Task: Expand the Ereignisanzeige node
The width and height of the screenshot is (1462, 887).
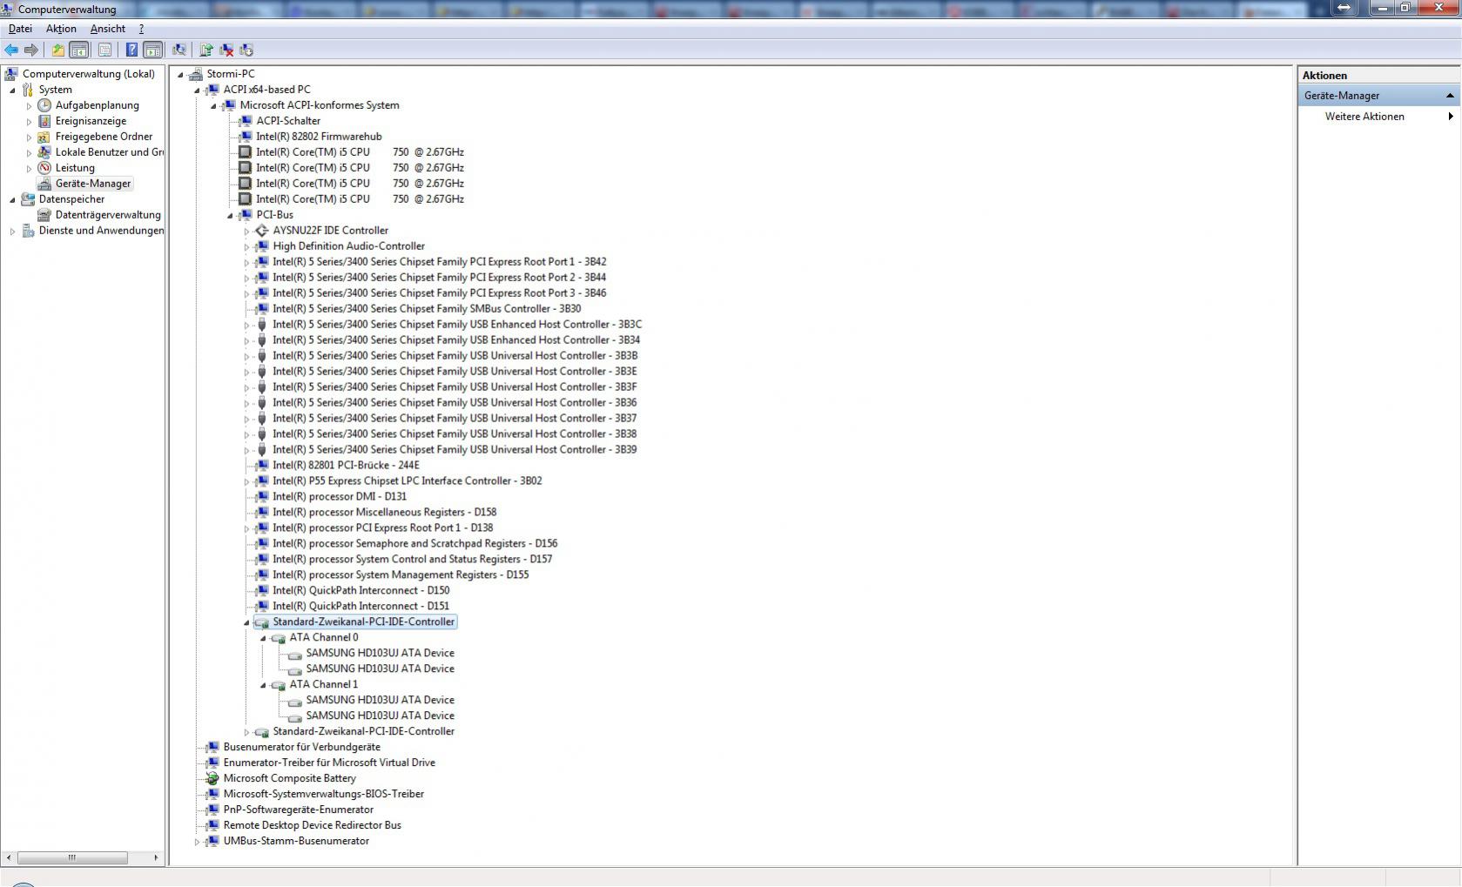Action: pos(29,121)
